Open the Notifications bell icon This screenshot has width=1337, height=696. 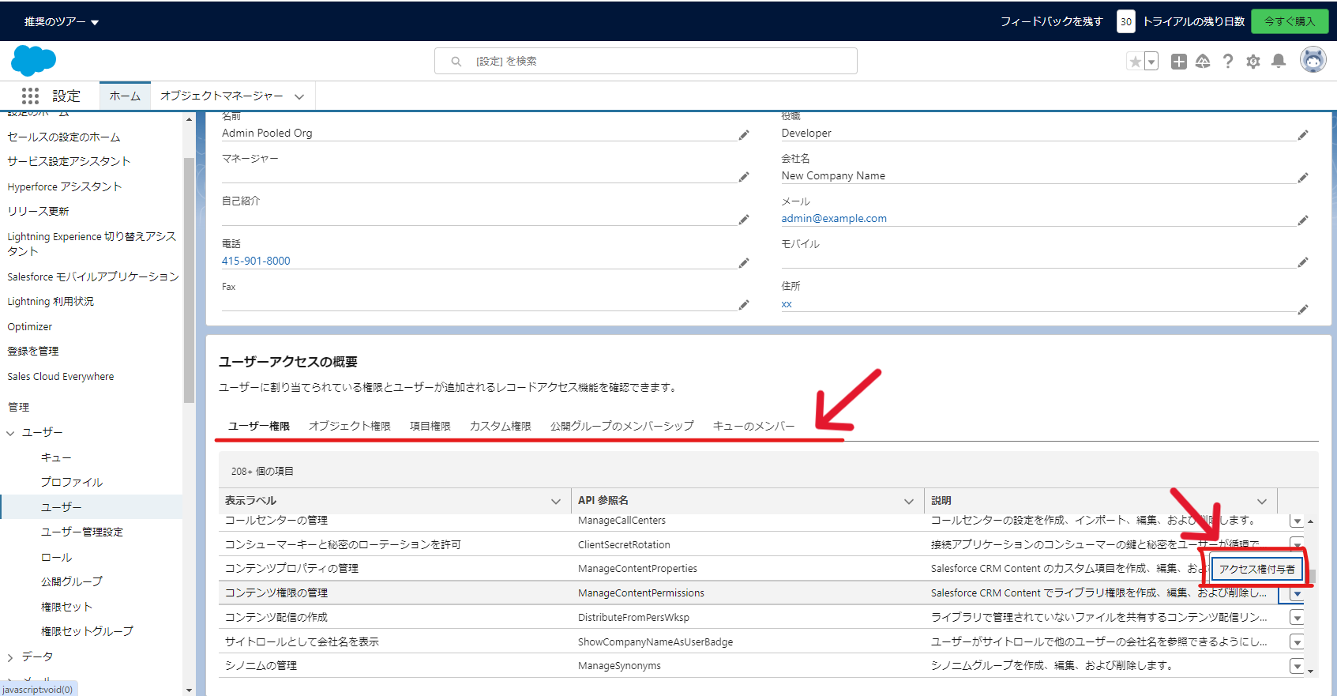tap(1279, 62)
